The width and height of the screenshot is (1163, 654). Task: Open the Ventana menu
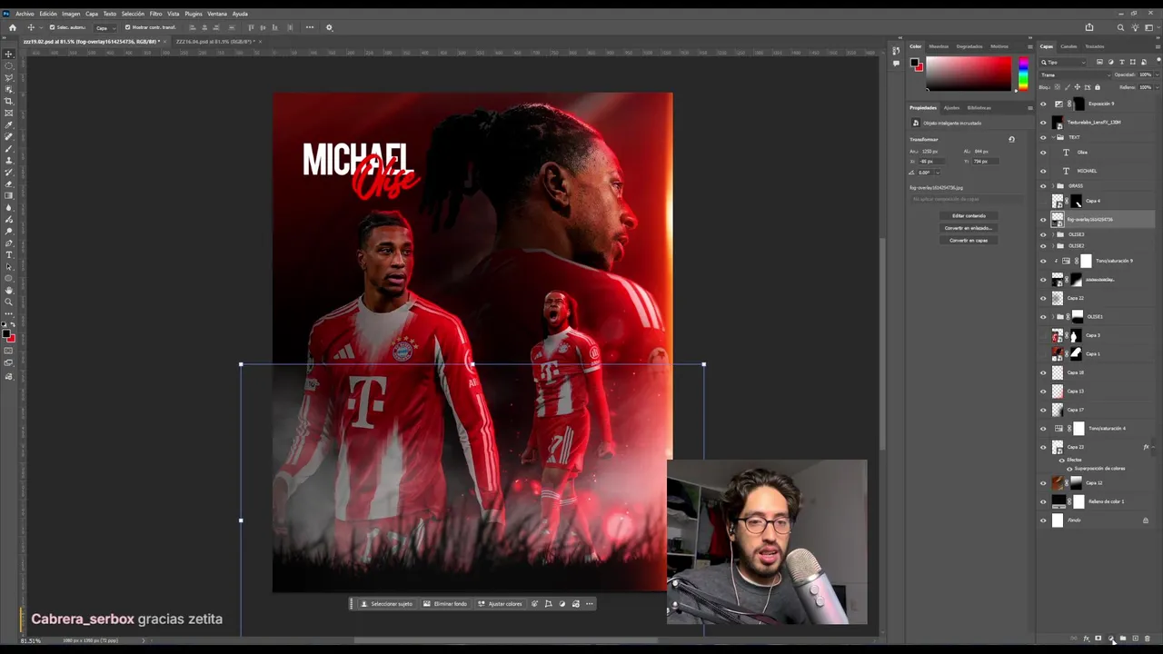click(217, 14)
